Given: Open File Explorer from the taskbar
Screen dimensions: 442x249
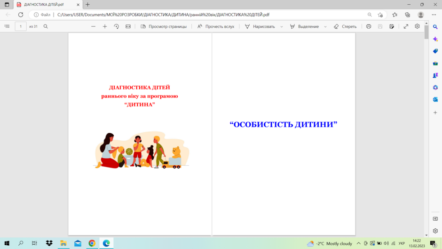Looking at the screenshot, I should coord(63,243).
